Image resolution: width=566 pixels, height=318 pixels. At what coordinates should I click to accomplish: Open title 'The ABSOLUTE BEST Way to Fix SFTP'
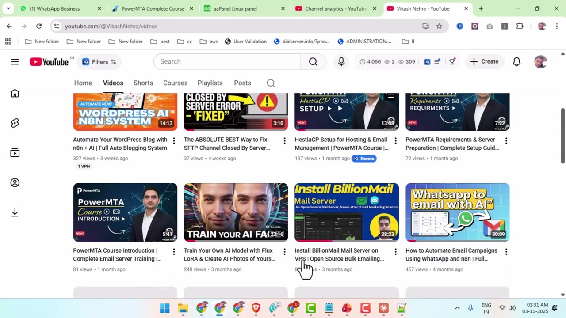[227, 144]
